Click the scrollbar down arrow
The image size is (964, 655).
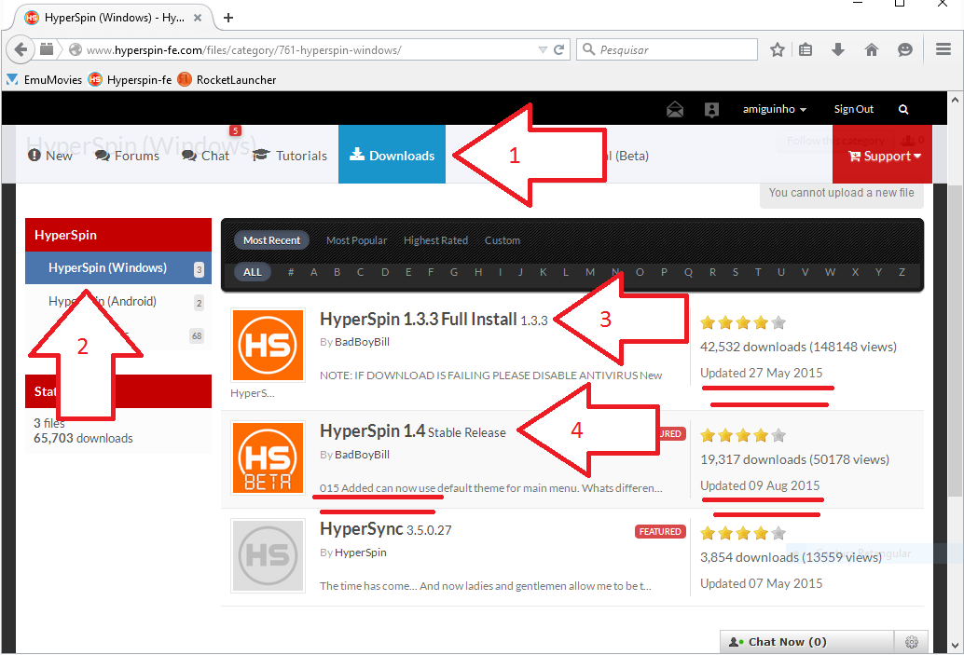pyautogui.click(x=955, y=645)
